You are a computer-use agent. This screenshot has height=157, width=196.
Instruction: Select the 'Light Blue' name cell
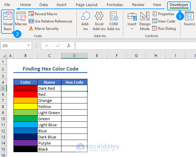[49, 125]
